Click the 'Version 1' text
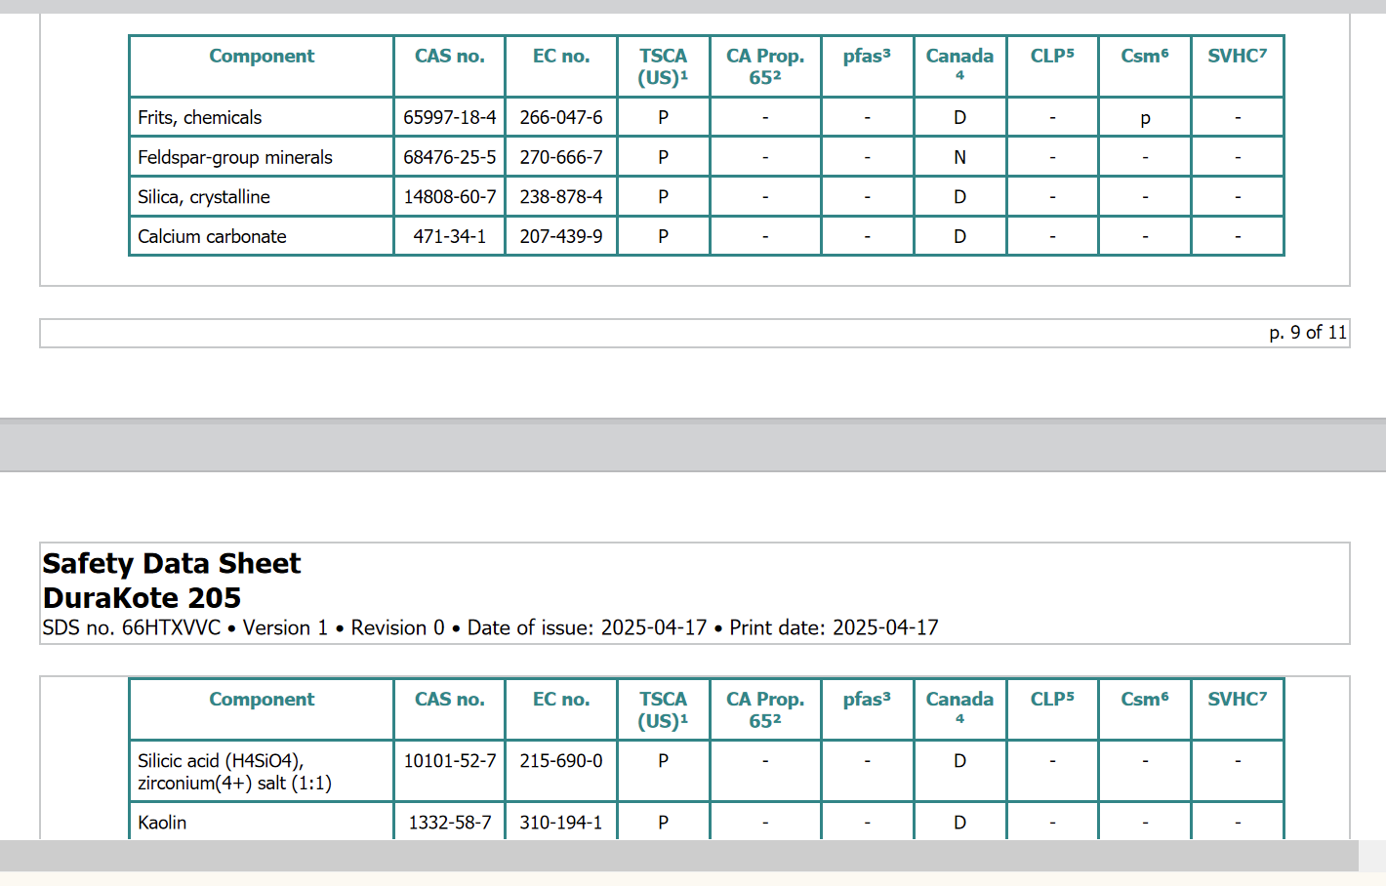This screenshot has width=1386, height=886. pyautogui.click(x=285, y=627)
